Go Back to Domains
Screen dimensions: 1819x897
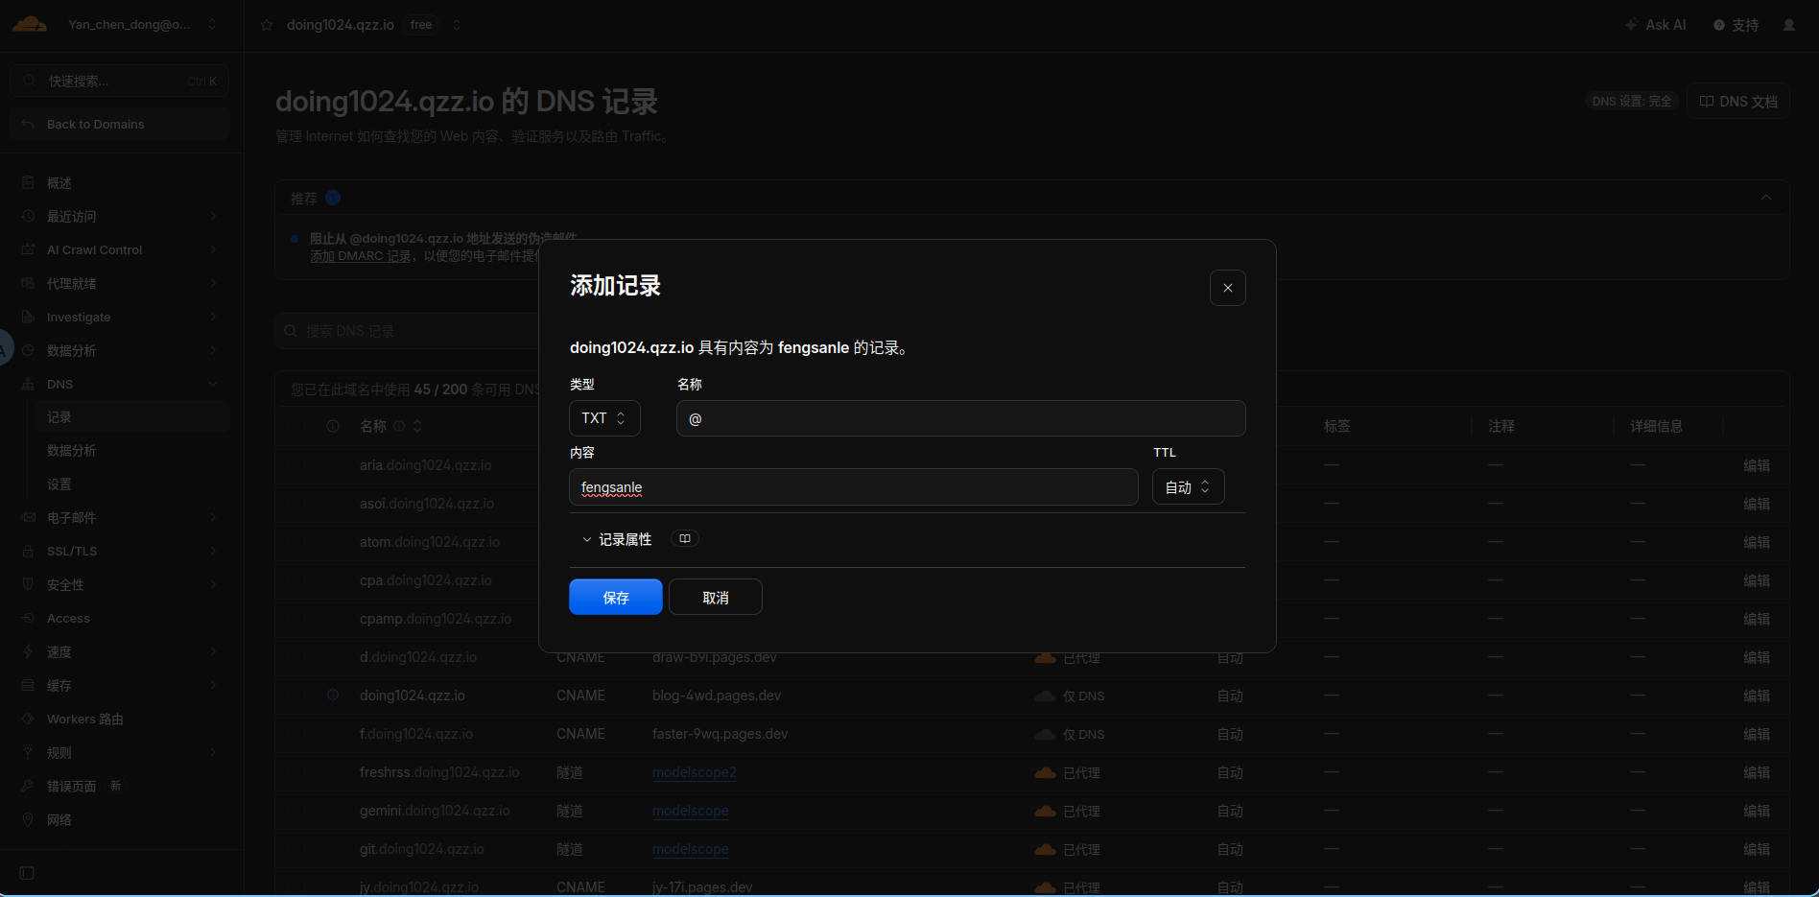[119, 124]
